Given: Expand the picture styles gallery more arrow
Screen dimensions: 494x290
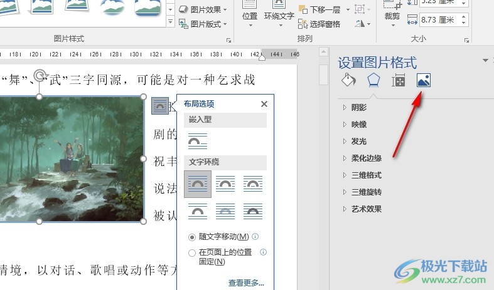Looking at the screenshot, I should (171, 22).
